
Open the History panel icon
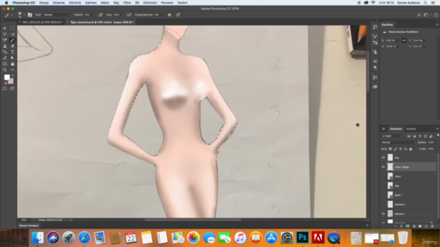pos(375,27)
